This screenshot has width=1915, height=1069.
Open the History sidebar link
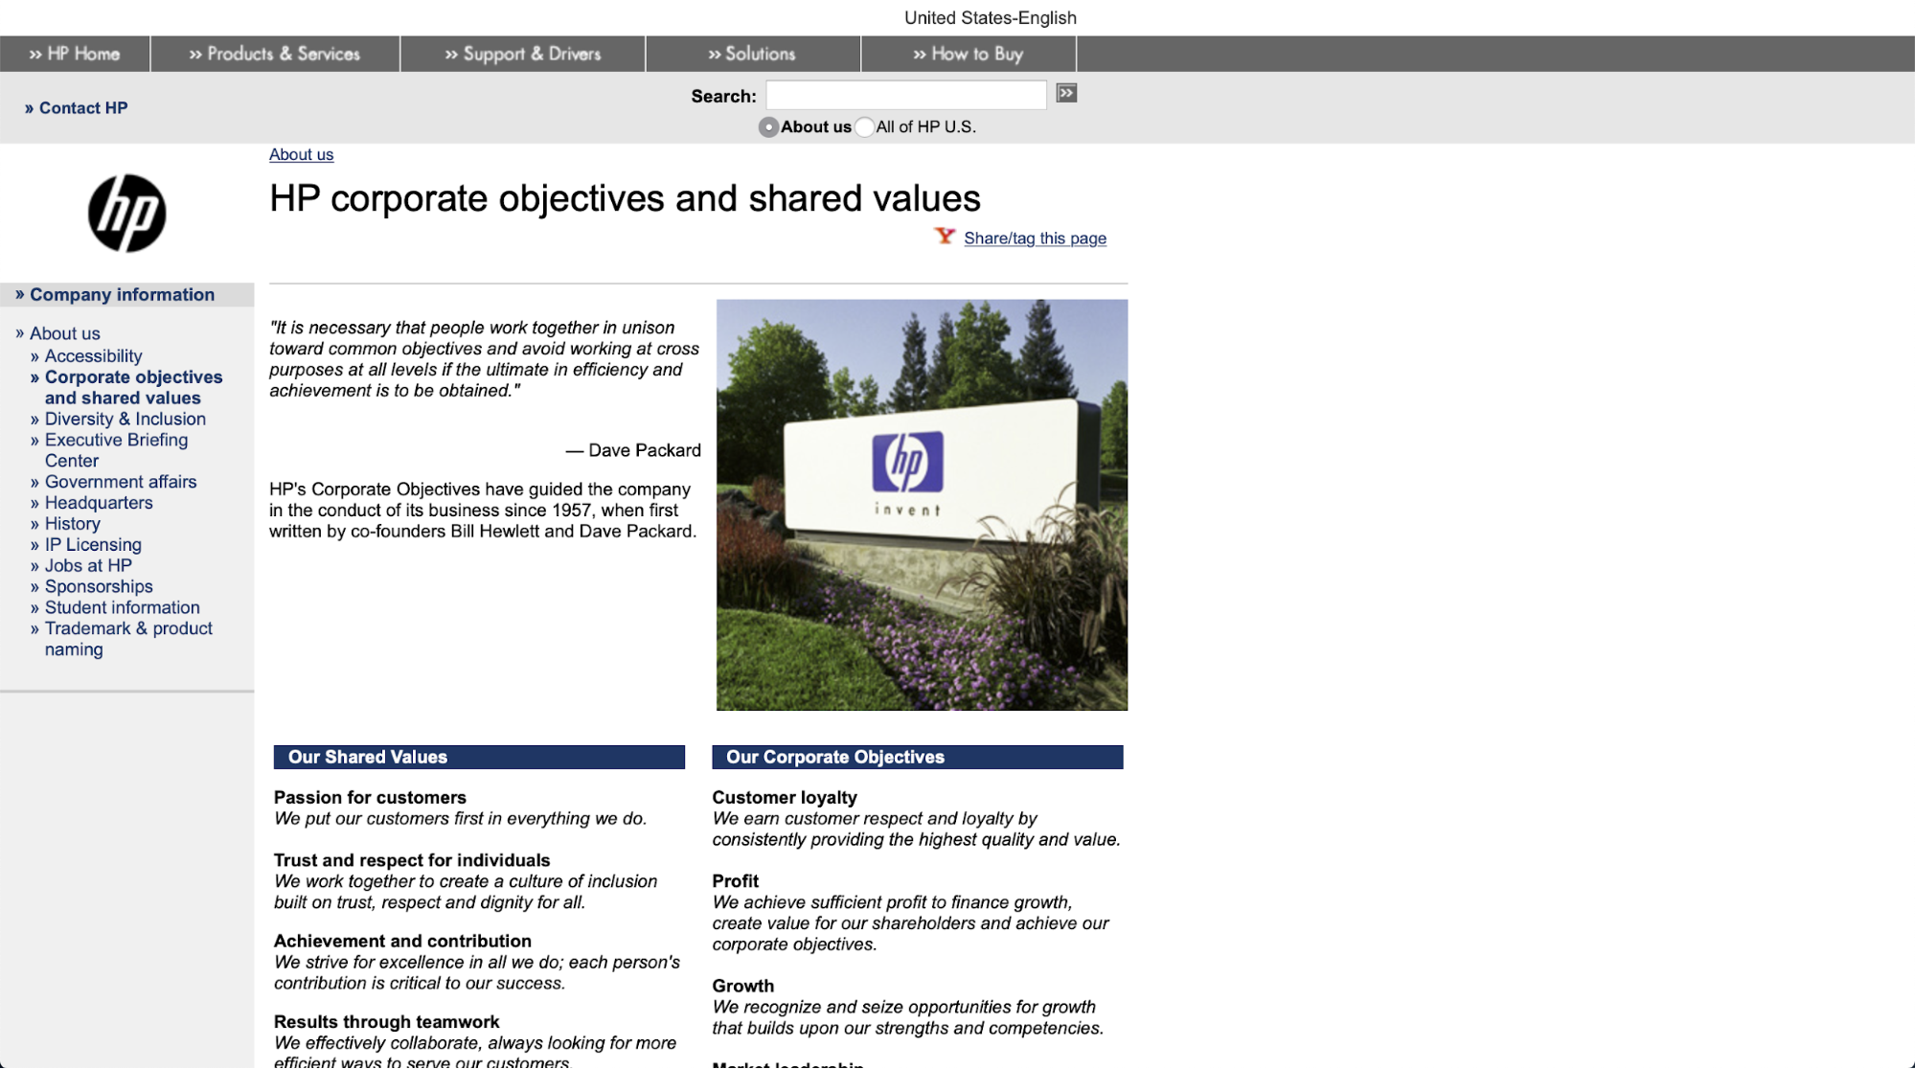point(72,524)
